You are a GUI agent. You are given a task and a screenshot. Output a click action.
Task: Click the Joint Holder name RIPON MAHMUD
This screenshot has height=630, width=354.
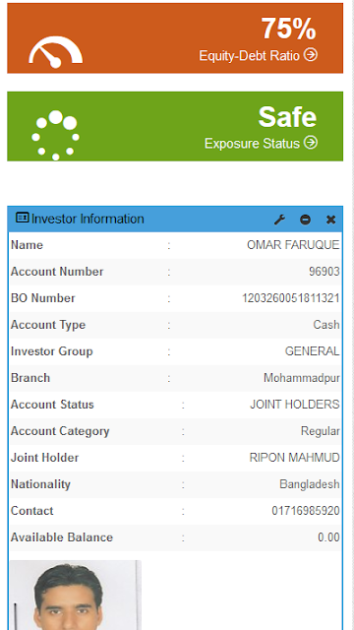tap(295, 458)
